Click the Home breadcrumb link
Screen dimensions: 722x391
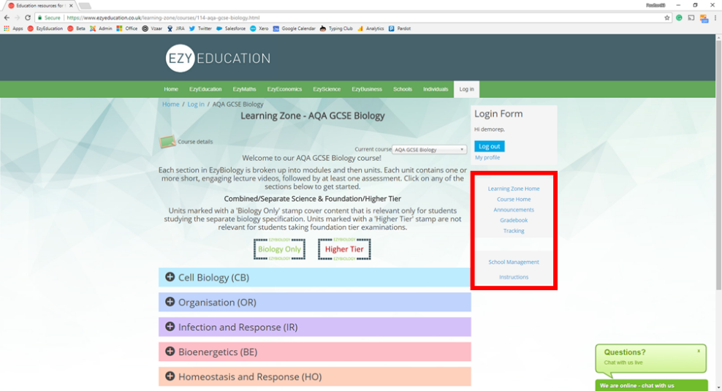(170, 104)
